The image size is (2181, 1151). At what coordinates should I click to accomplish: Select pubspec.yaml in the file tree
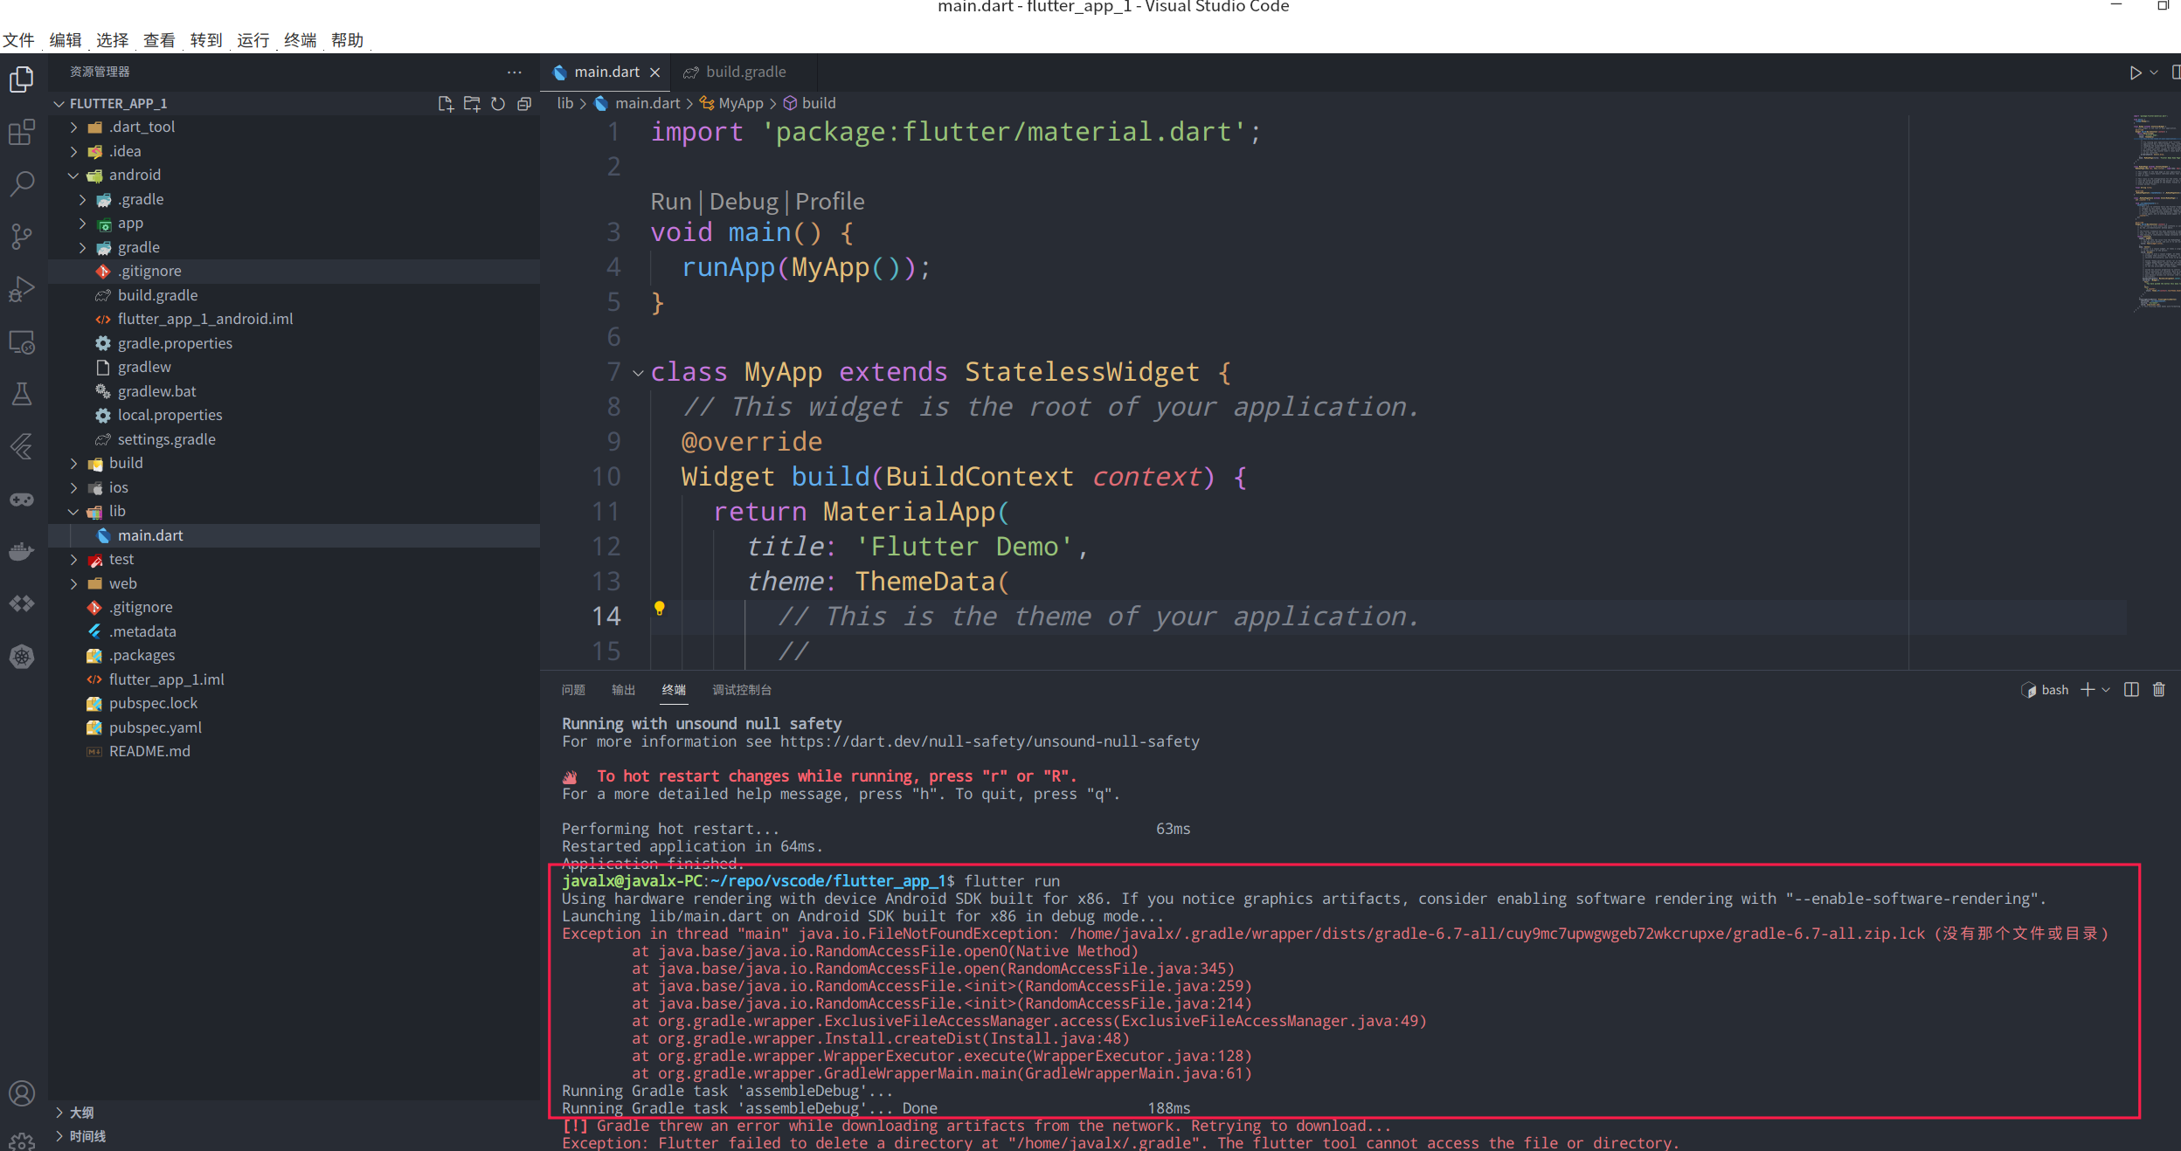[294, 727]
